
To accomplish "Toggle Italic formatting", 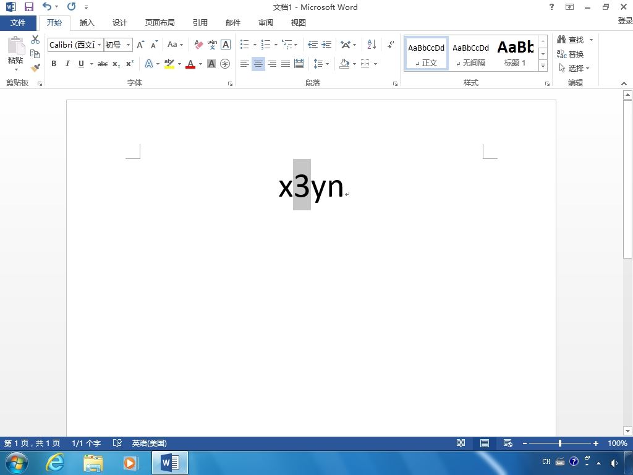I will tap(67, 64).
